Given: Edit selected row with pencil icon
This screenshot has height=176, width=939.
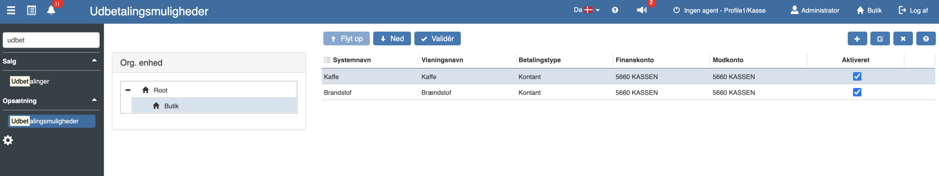Looking at the screenshot, I should 880,38.
